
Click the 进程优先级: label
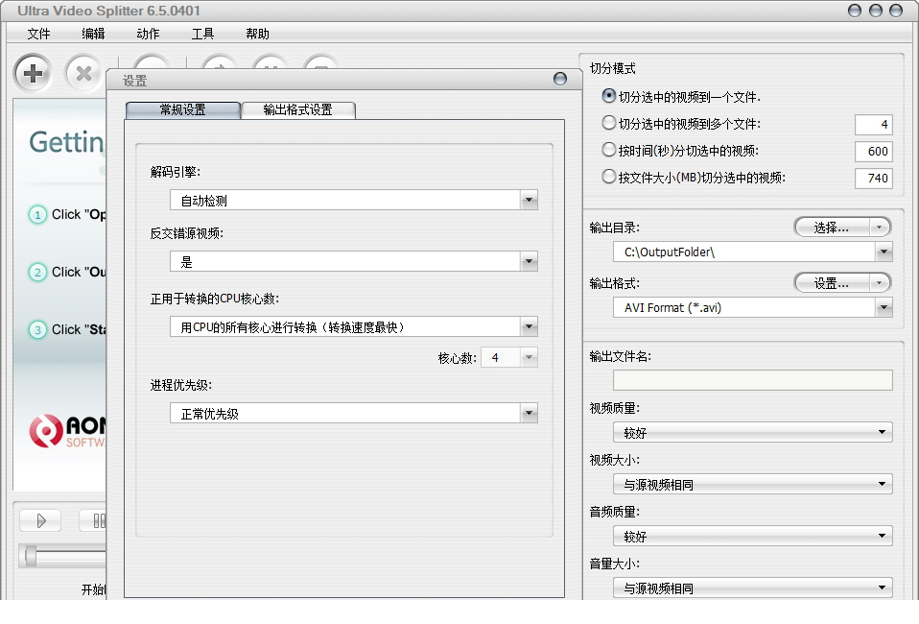(181, 385)
